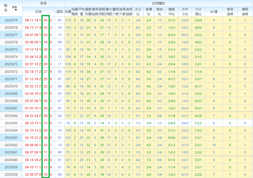Click blue ball 09 in row 2025061
The height and width of the screenshot is (178, 253).
[60, 152]
